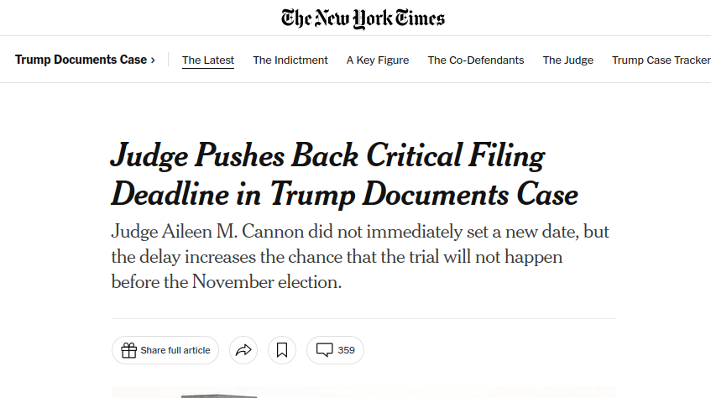View The Judge tab
This screenshot has height=398, width=711.
tap(568, 60)
